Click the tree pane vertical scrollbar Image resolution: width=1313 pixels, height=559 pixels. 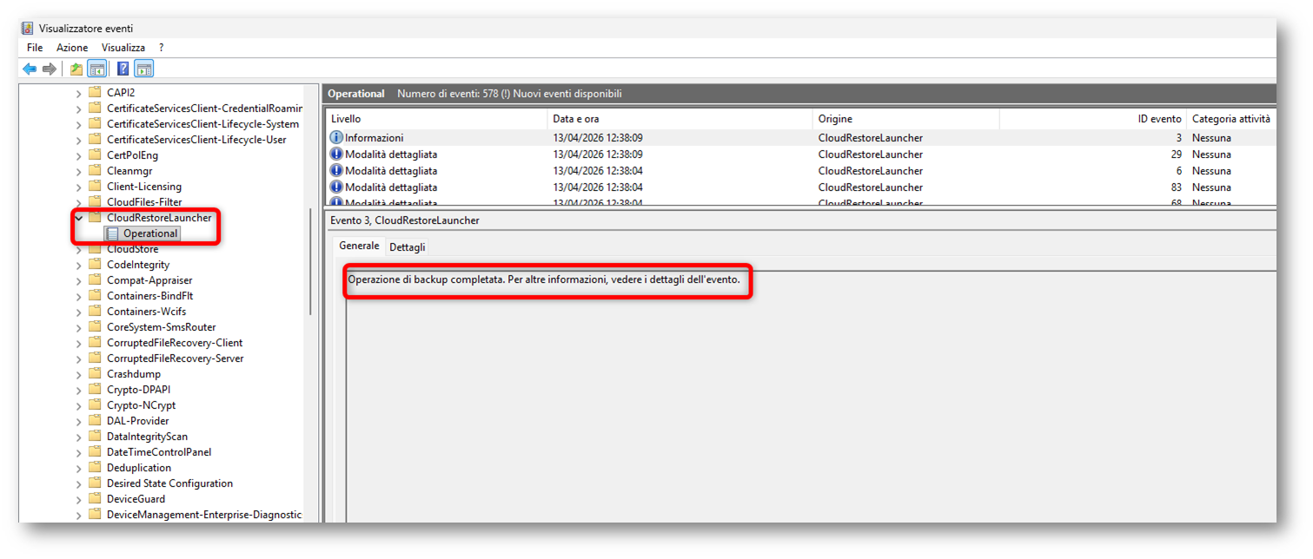[310, 260]
